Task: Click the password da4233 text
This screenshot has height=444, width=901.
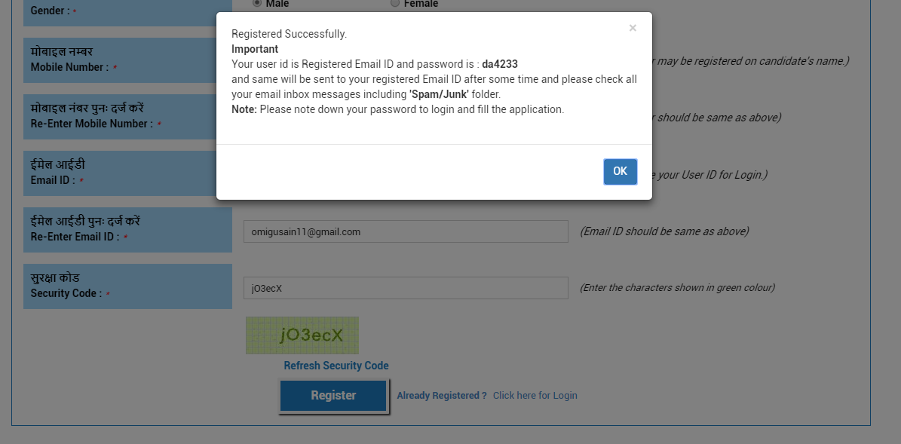Action: coord(500,65)
